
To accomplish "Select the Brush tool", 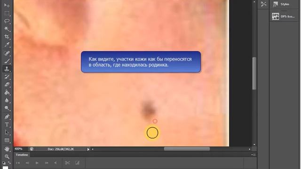I will tap(7, 61).
